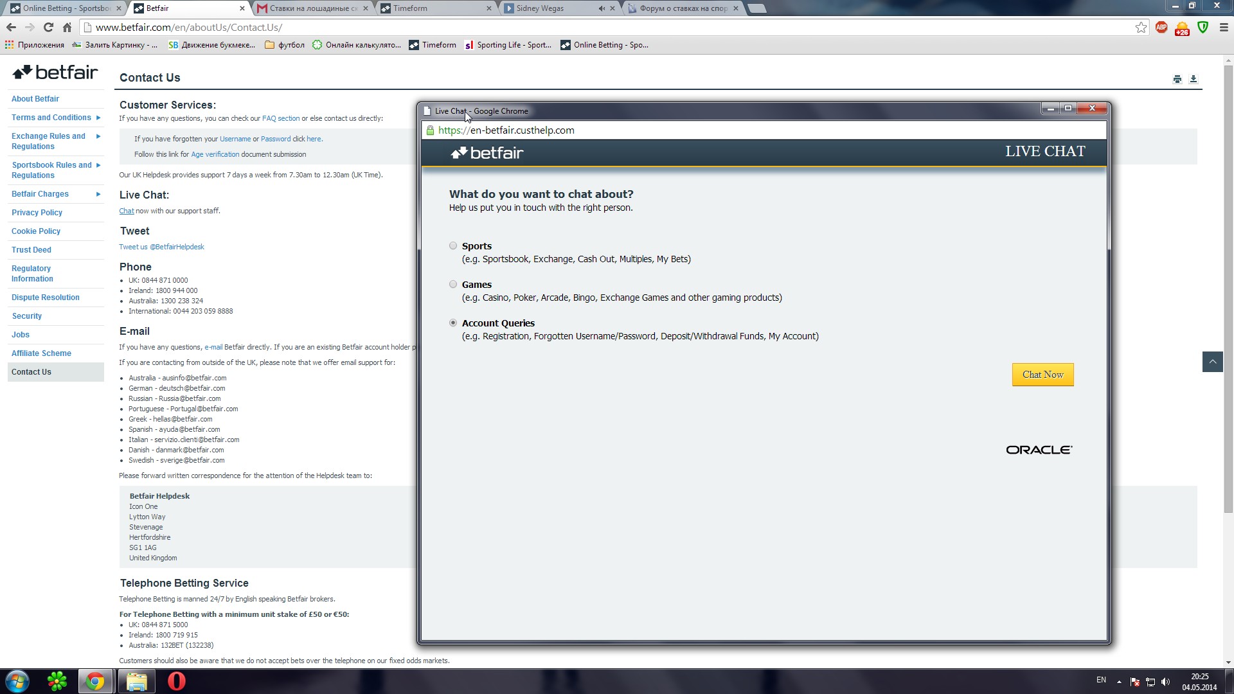The width and height of the screenshot is (1234, 694).
Task: Expand the Betfair Charges submenu
Action: click(98, 194)
